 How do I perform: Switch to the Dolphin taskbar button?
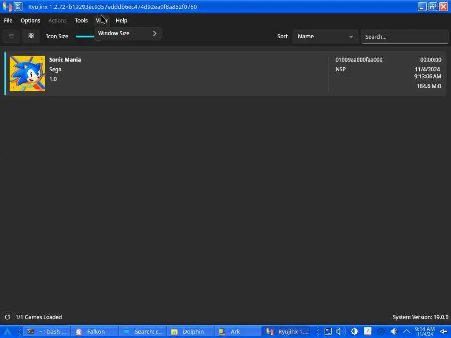tap(190, 332)
